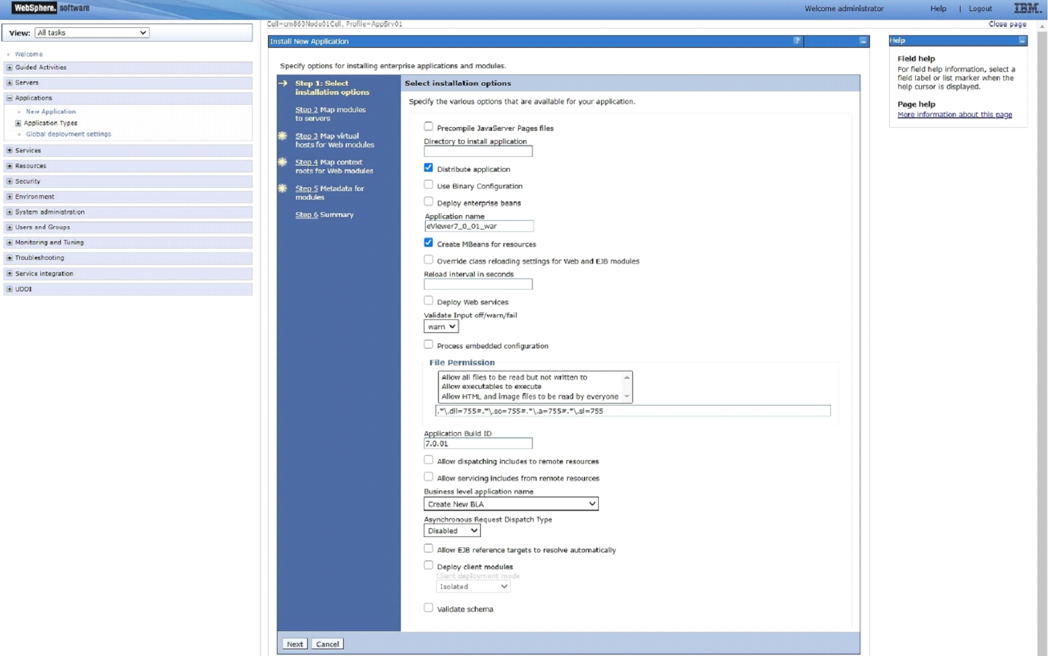The width and height of the screenshot is (1048, 656).
Task: Click the IBM logo
Action: 1028,8
